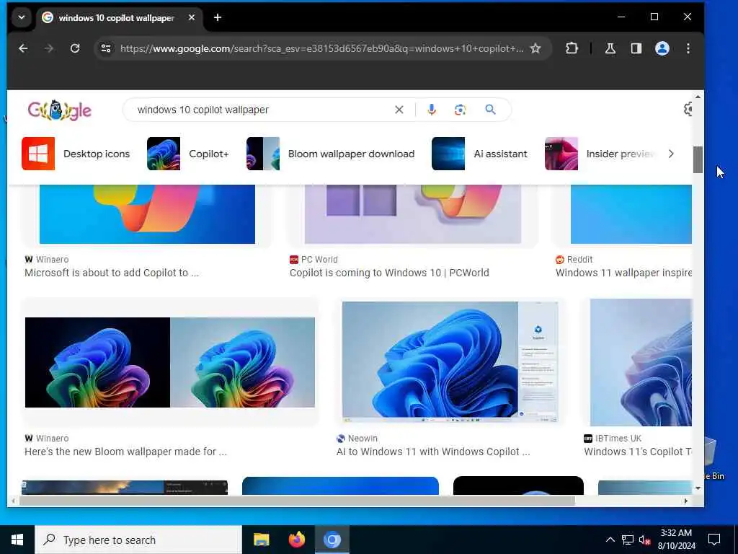Open the Chrome profile avatar
738x554 pixels.
point(662,48)
